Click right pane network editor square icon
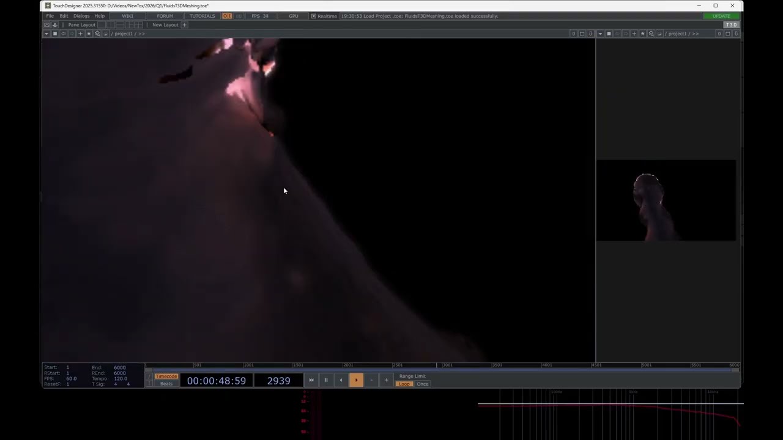 pyautogui.click(x=609, y=34)
